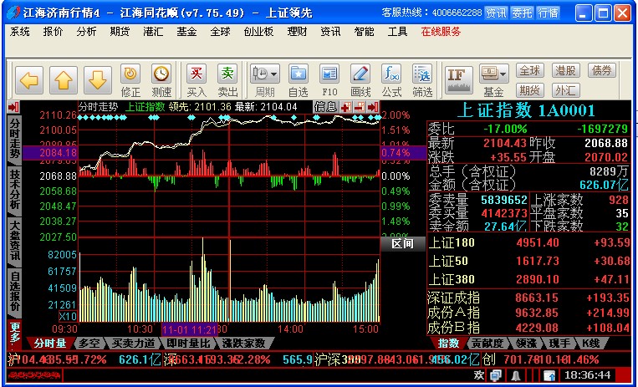Click the 委托 title bar button
The height and width of the screenshot is (387, 638).
[522, 13]
